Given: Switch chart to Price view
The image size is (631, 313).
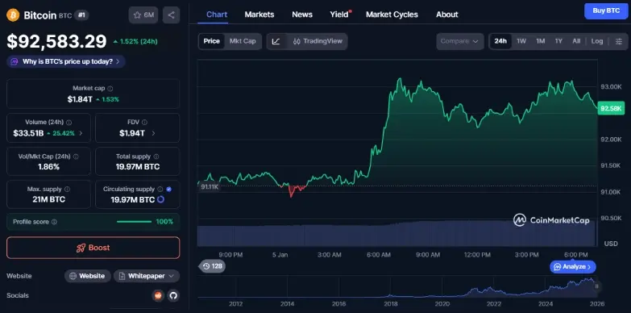Looking at the screenshot, I should pyautogui.click(x=212, y=41).
